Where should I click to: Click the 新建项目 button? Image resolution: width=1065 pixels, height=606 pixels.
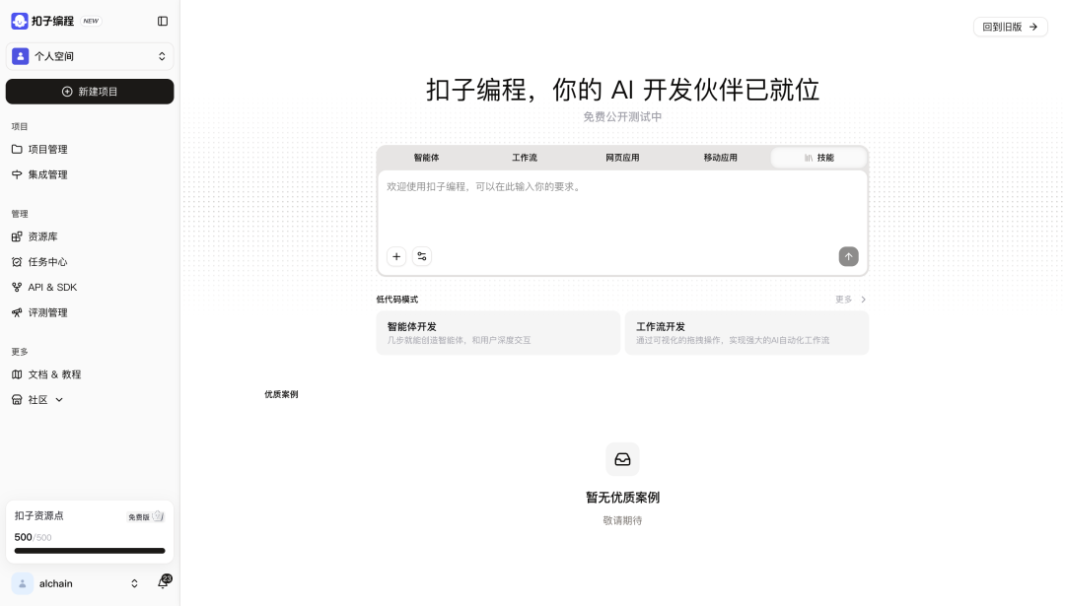point(90,92)
